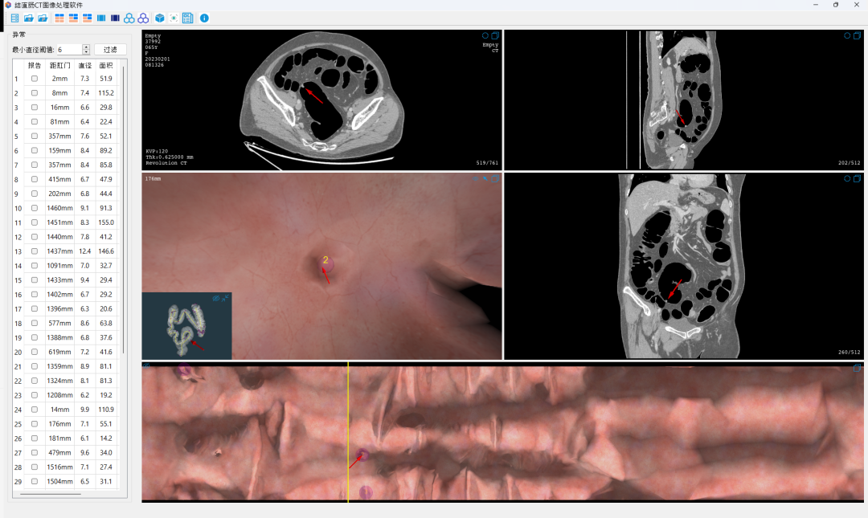The width and height of the screenshot is (868, 518).
Task: Select the row with distance 577mm
Action: 65,323
